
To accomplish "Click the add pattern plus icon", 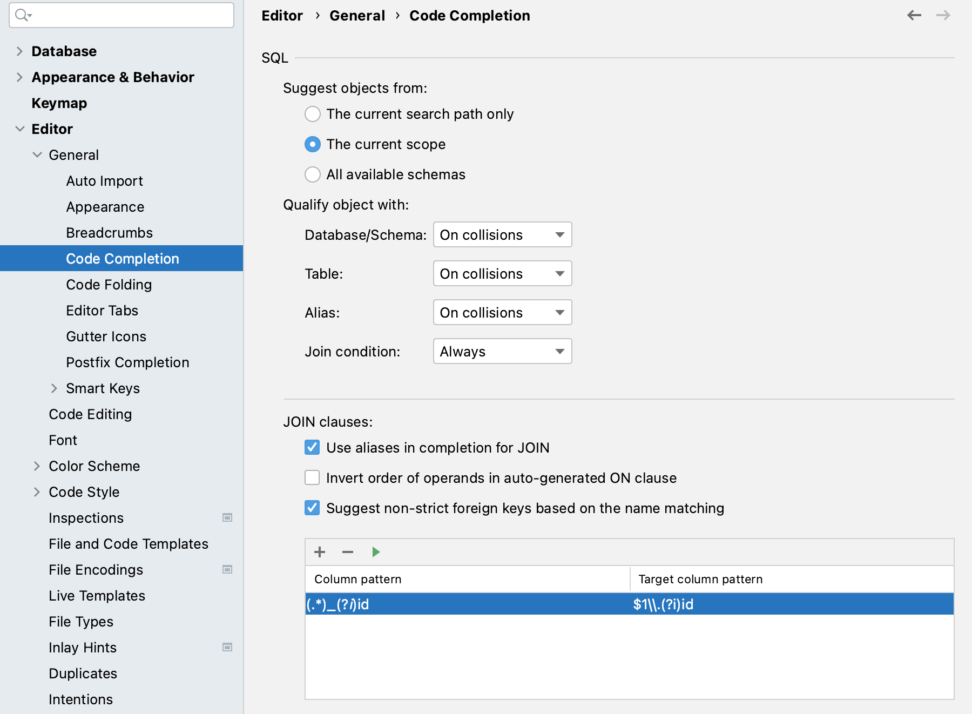I will 320,552.
